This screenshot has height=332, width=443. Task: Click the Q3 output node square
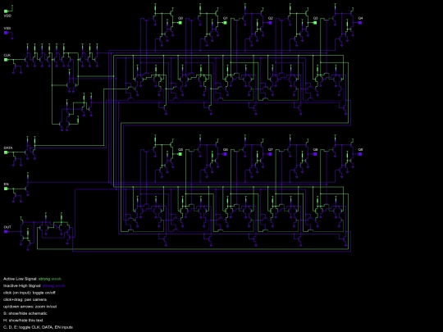click(x=315, y=23)
